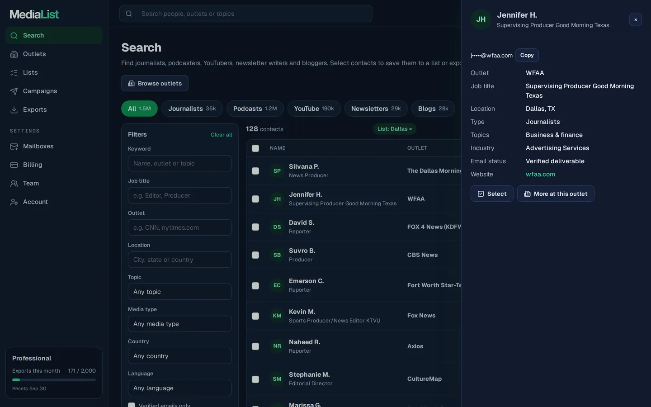This screenshot has width=651, height=407.
Task: Click Clear all filters
Action: pos(221,135)
